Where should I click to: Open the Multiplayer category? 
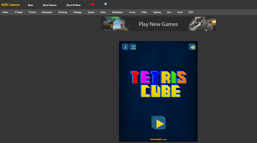[117, 12]
